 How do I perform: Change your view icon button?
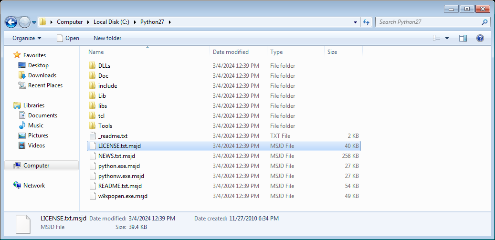pos(437,38)
